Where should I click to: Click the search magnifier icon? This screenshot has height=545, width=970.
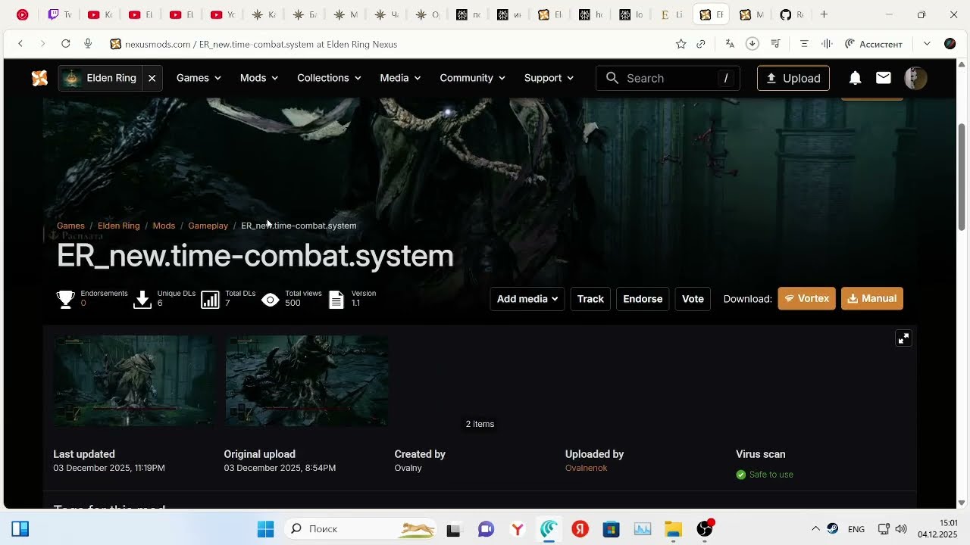coord(612,78)
